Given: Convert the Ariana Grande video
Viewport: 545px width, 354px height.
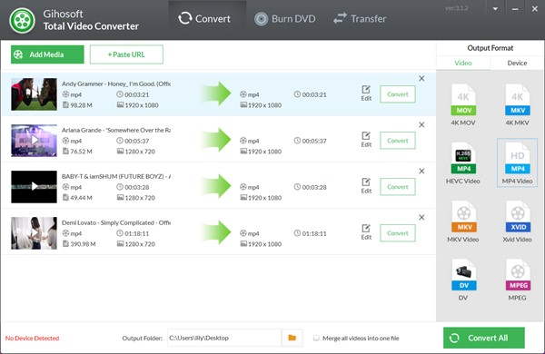Looking at the screenshot, I should pyautogui.click(x=398, y=141).
